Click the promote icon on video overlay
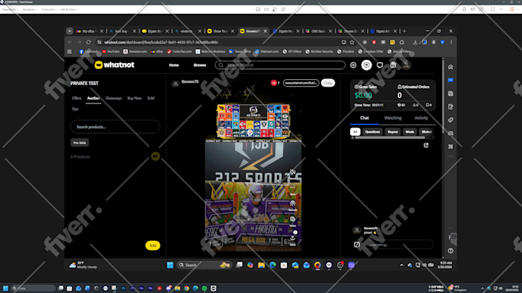 [292, 203]
